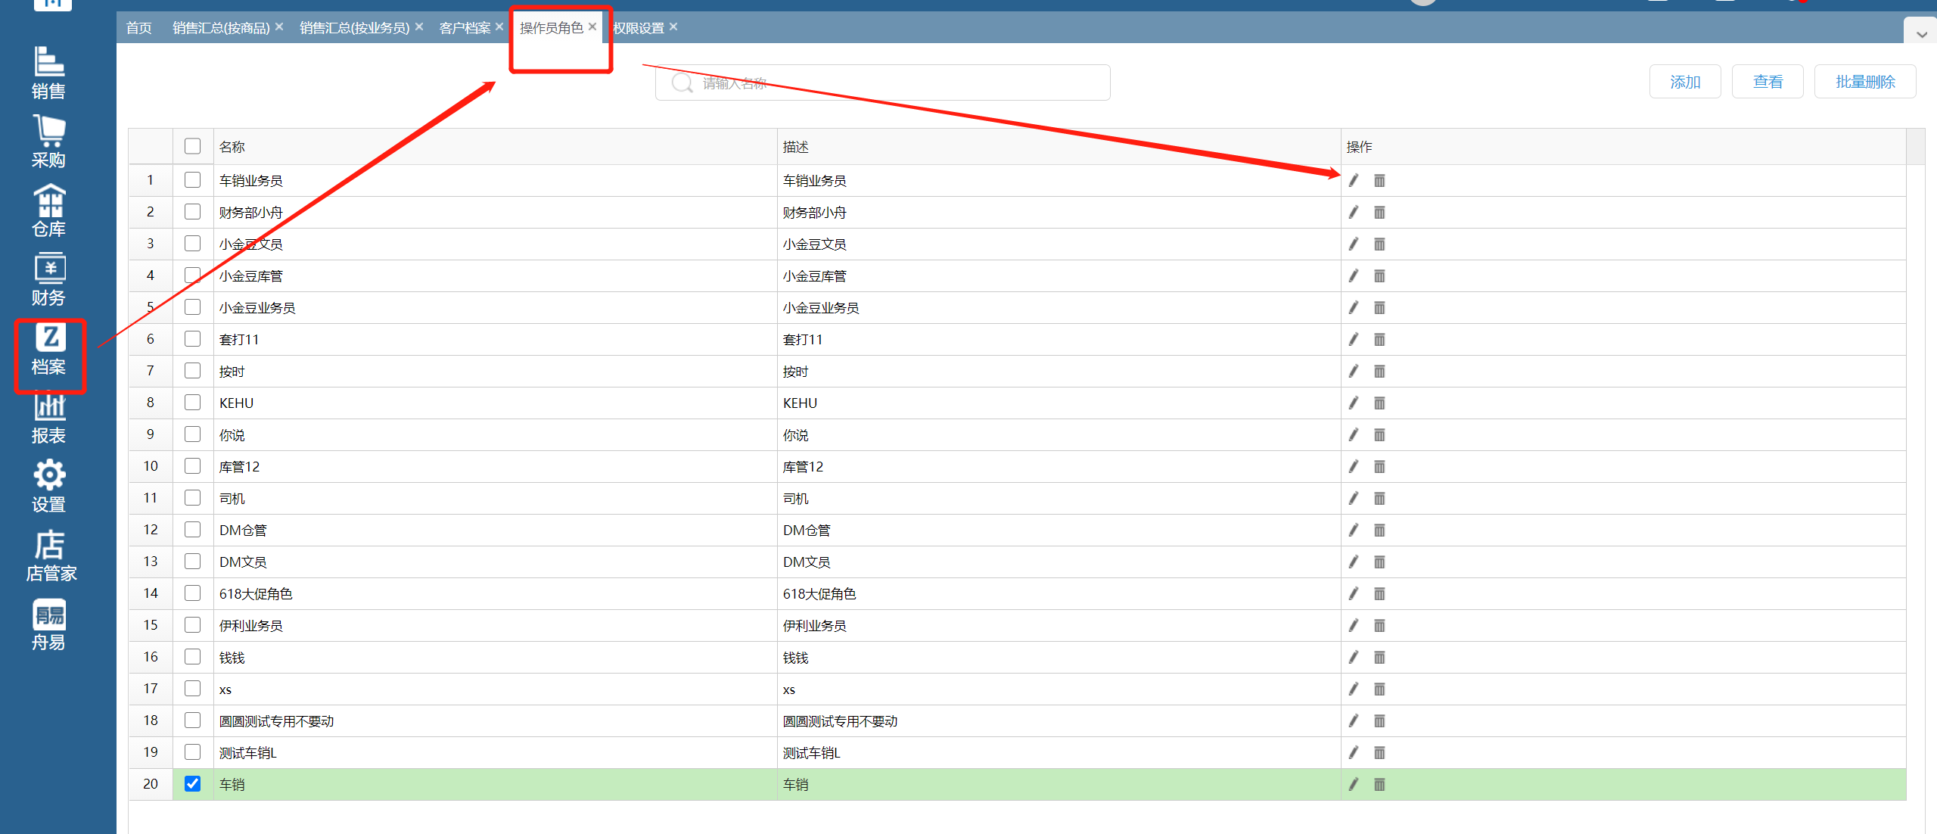
Task: Open the 店管家 module
Action: point(51,555)
